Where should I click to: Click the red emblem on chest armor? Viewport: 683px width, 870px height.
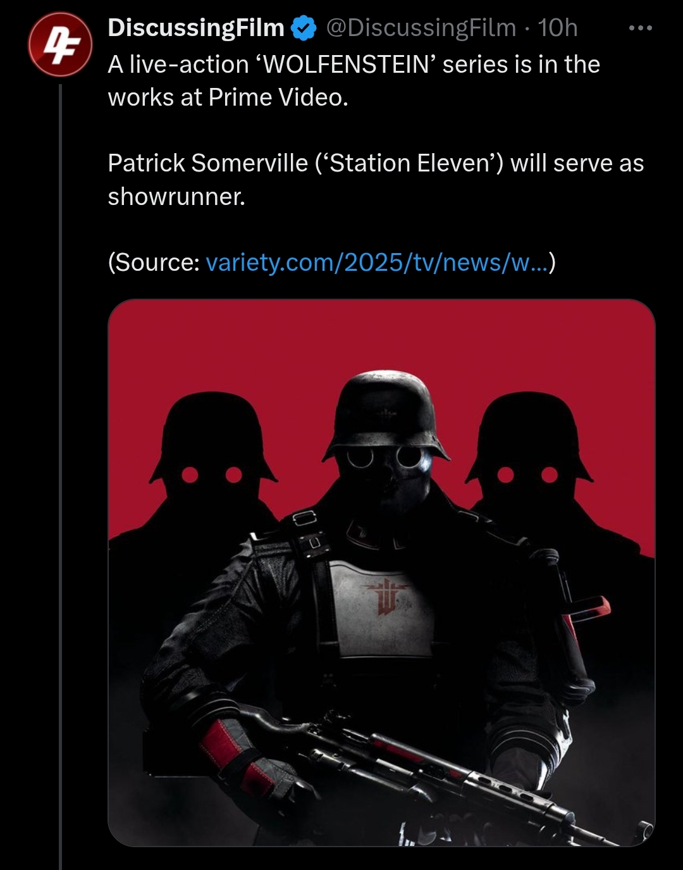pyautogui.click(x=383, y=595)
